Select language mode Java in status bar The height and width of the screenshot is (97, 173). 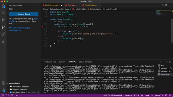coord(147,95)
